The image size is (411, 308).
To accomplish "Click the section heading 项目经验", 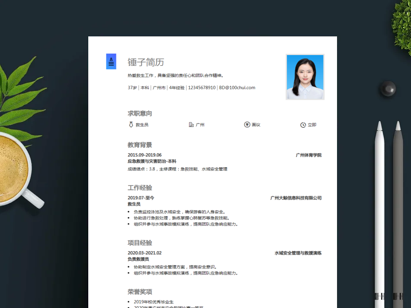I will [x=140, y=243].
